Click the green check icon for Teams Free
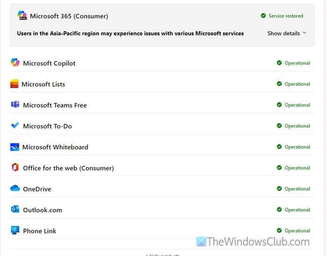Screen dimensions: 327x256 pos(279,105)
